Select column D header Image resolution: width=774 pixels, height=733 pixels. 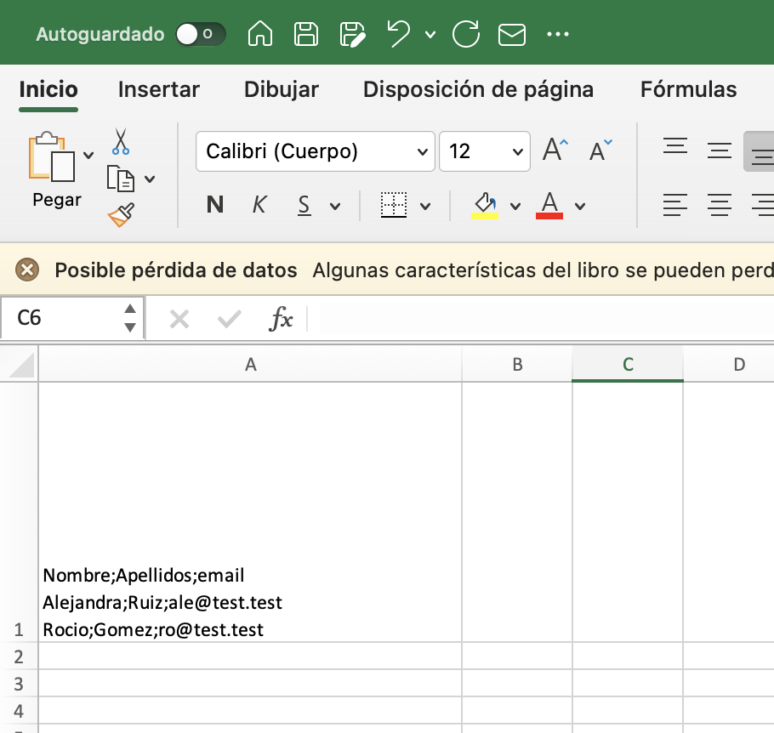(729, 365)
